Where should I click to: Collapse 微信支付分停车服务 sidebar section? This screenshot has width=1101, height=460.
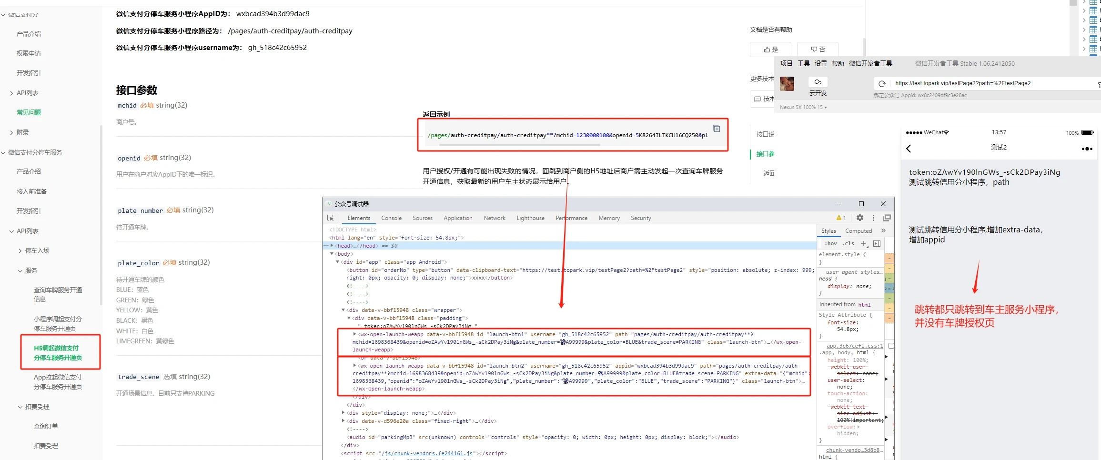coord(3,152)
